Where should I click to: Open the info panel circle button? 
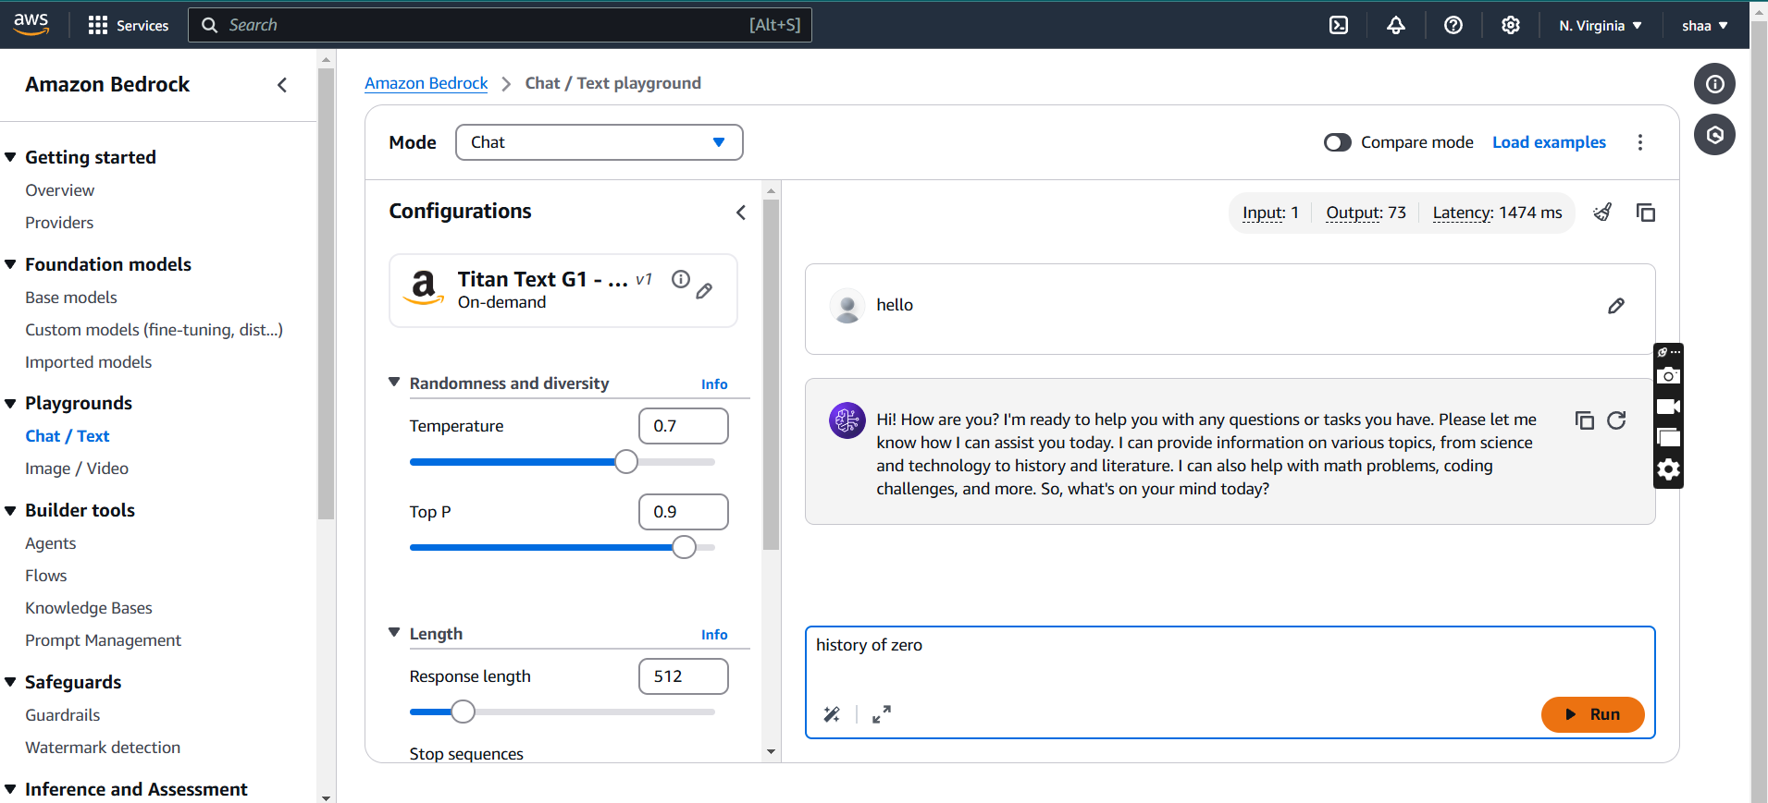pos(1714,84)
